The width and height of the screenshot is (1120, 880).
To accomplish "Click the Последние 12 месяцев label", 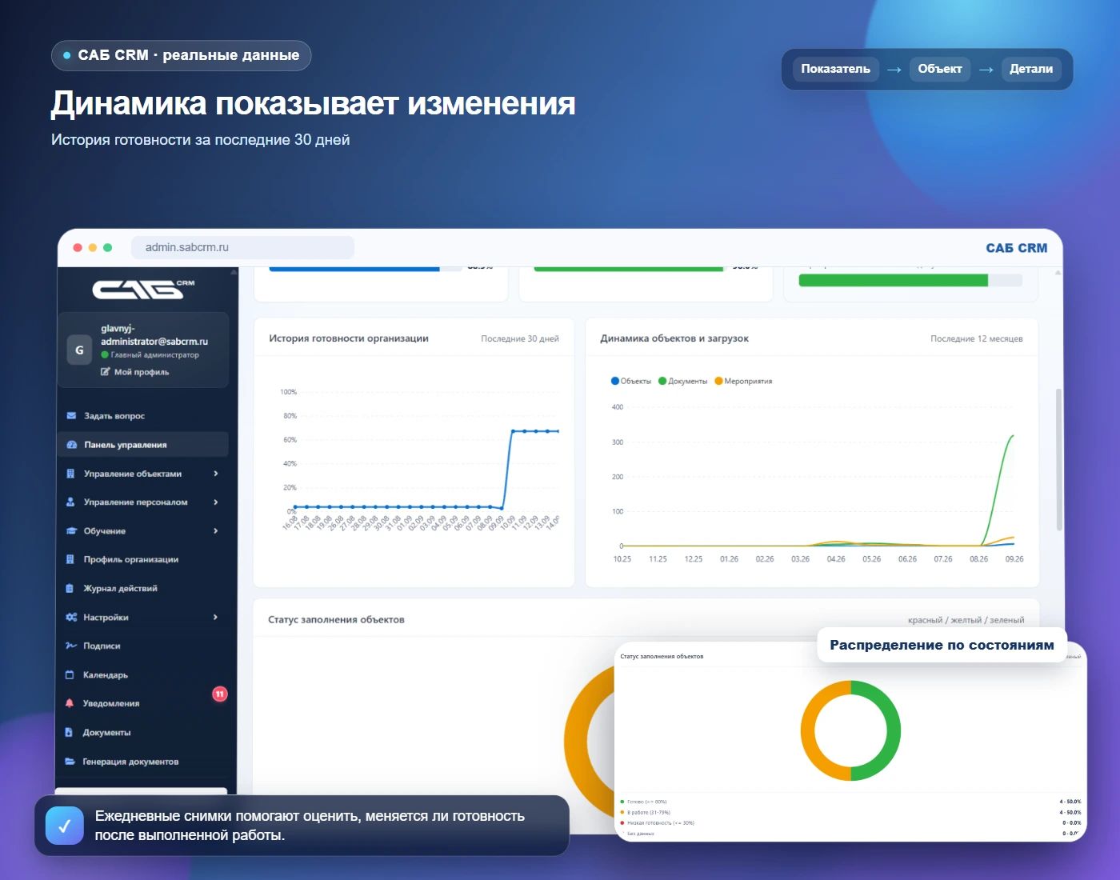I will click(x=977, y=338).
